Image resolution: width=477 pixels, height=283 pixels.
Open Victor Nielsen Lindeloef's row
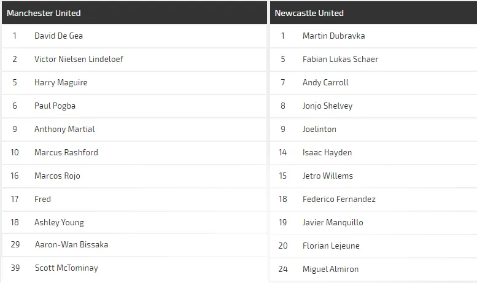click(x=79, y=59)
